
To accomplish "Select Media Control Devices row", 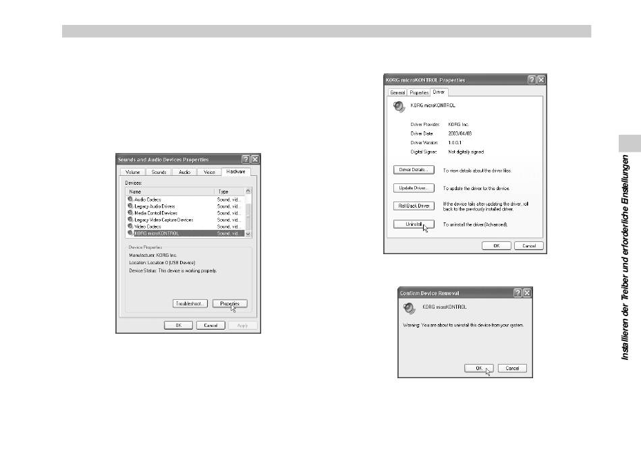I will coord(185,213).
